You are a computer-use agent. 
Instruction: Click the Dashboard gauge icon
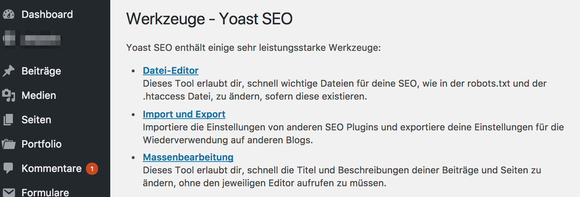pyautogui.click(x=9, y=14)
